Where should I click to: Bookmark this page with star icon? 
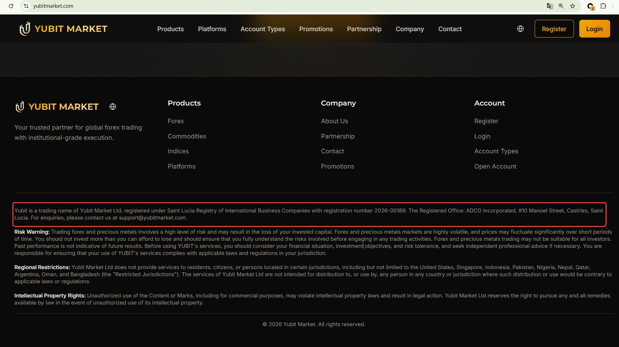pyautogui.click(x=573, y=6)
